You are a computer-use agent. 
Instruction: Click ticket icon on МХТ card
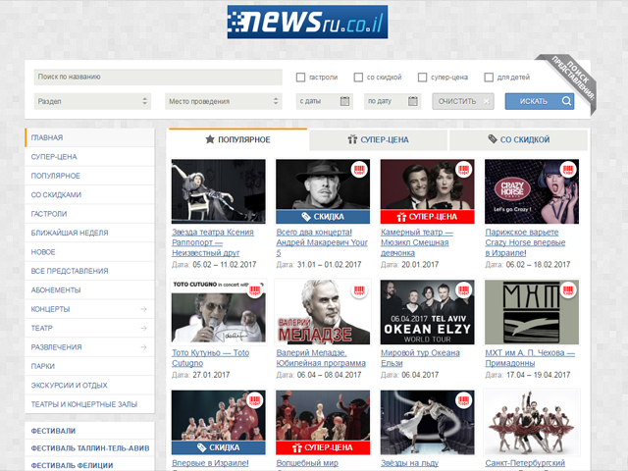568,290
